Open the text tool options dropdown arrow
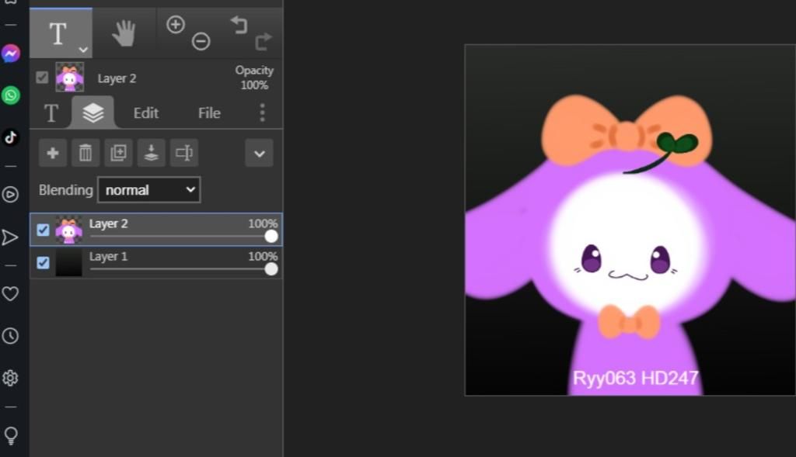Image resolution: width=796 pixels, height=457 pixels. tap(83, 50)
